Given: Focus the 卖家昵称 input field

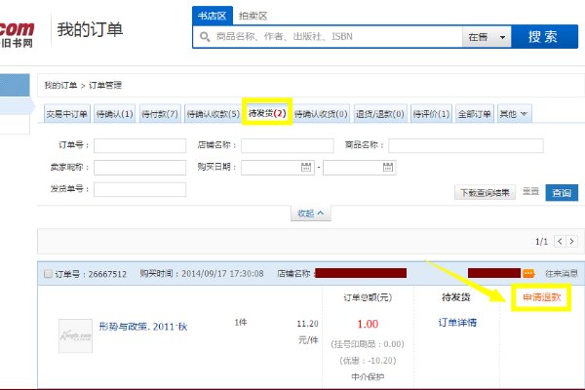Looking at the screenshot, I should point(139,168).
